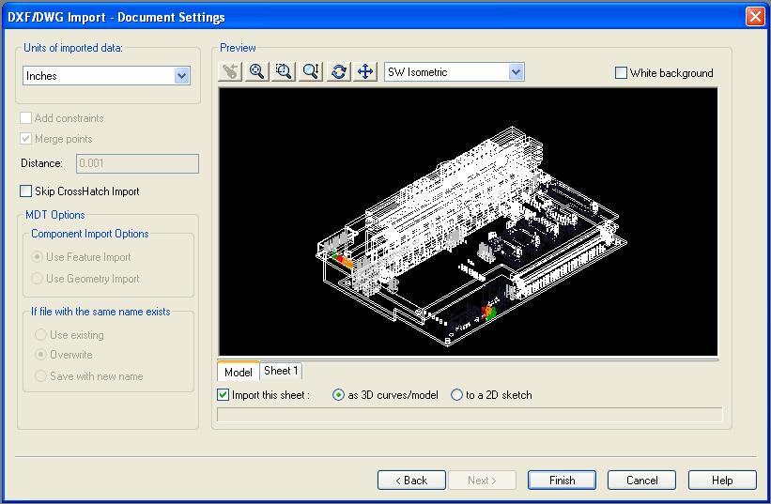This screenshot has height=504, width=771.
Task: Click Finish to complete the import
Action: (562, 480)
